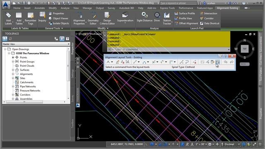
Task: Expand the Modify panel dropdown
Action: 103,29
